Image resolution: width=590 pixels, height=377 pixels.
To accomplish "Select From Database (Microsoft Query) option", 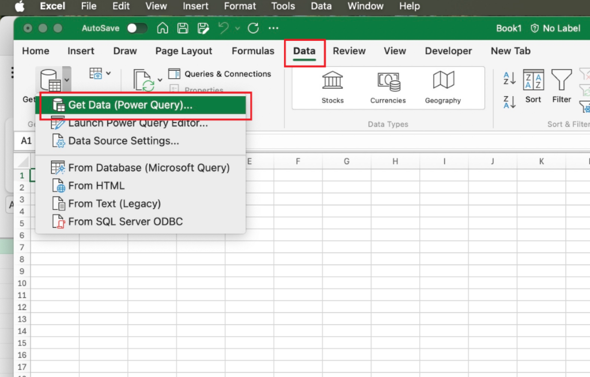I will pos(141,167).
